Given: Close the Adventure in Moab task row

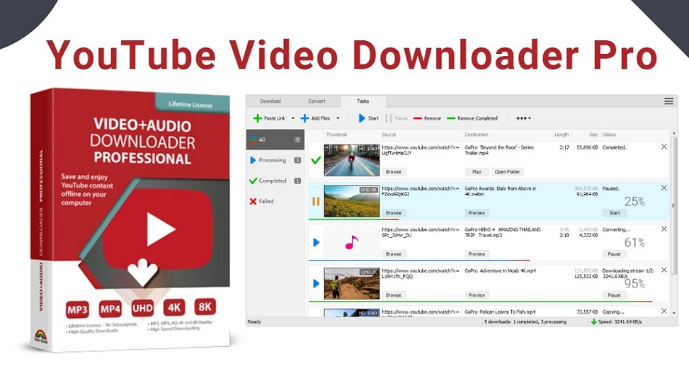Looking at the screenshot, I should point(664,270).
